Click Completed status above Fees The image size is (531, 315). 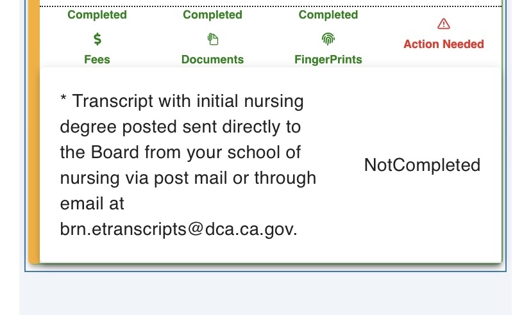(97, 15)
